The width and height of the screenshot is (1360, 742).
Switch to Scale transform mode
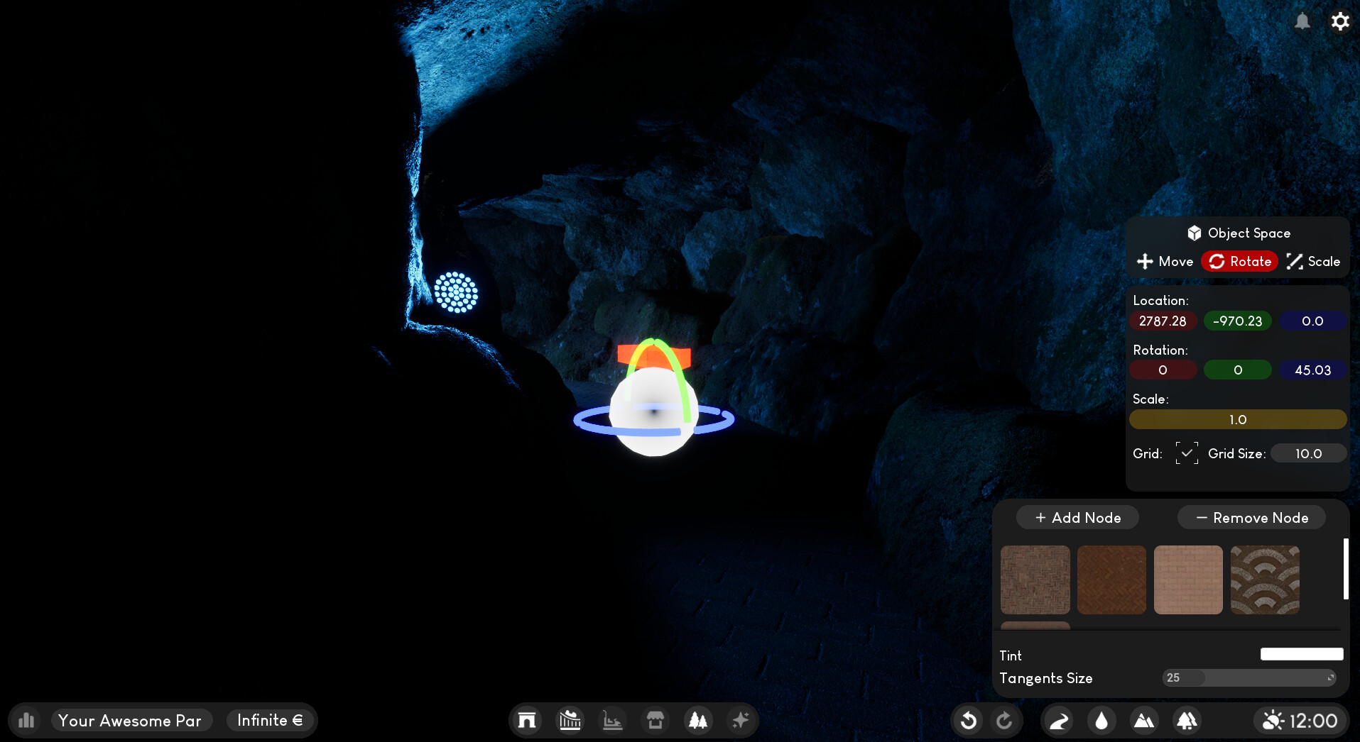[x=1312, y=261]
